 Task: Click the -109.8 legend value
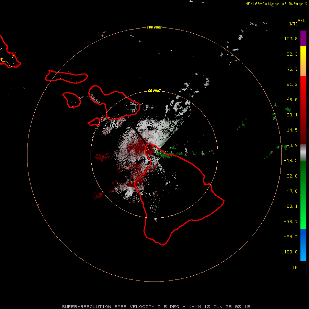pos(289,252)
